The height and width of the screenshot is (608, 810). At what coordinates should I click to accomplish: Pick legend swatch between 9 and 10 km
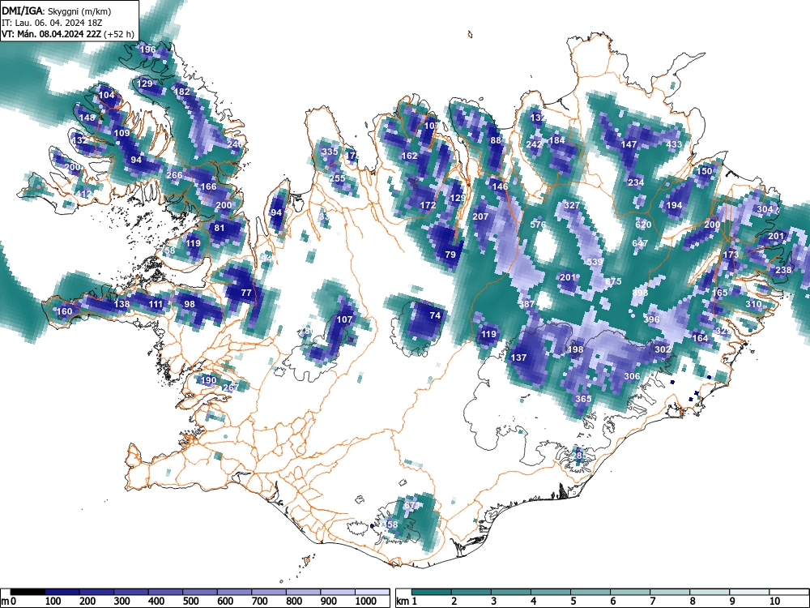pyautogui.click(x=749, y=592)
